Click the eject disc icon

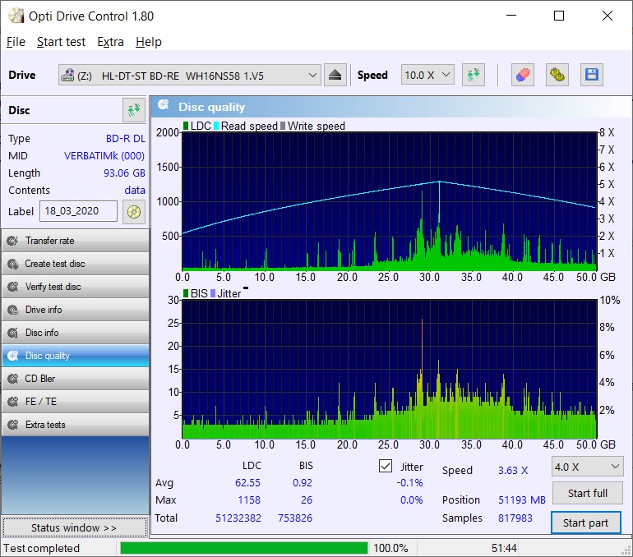335,75
